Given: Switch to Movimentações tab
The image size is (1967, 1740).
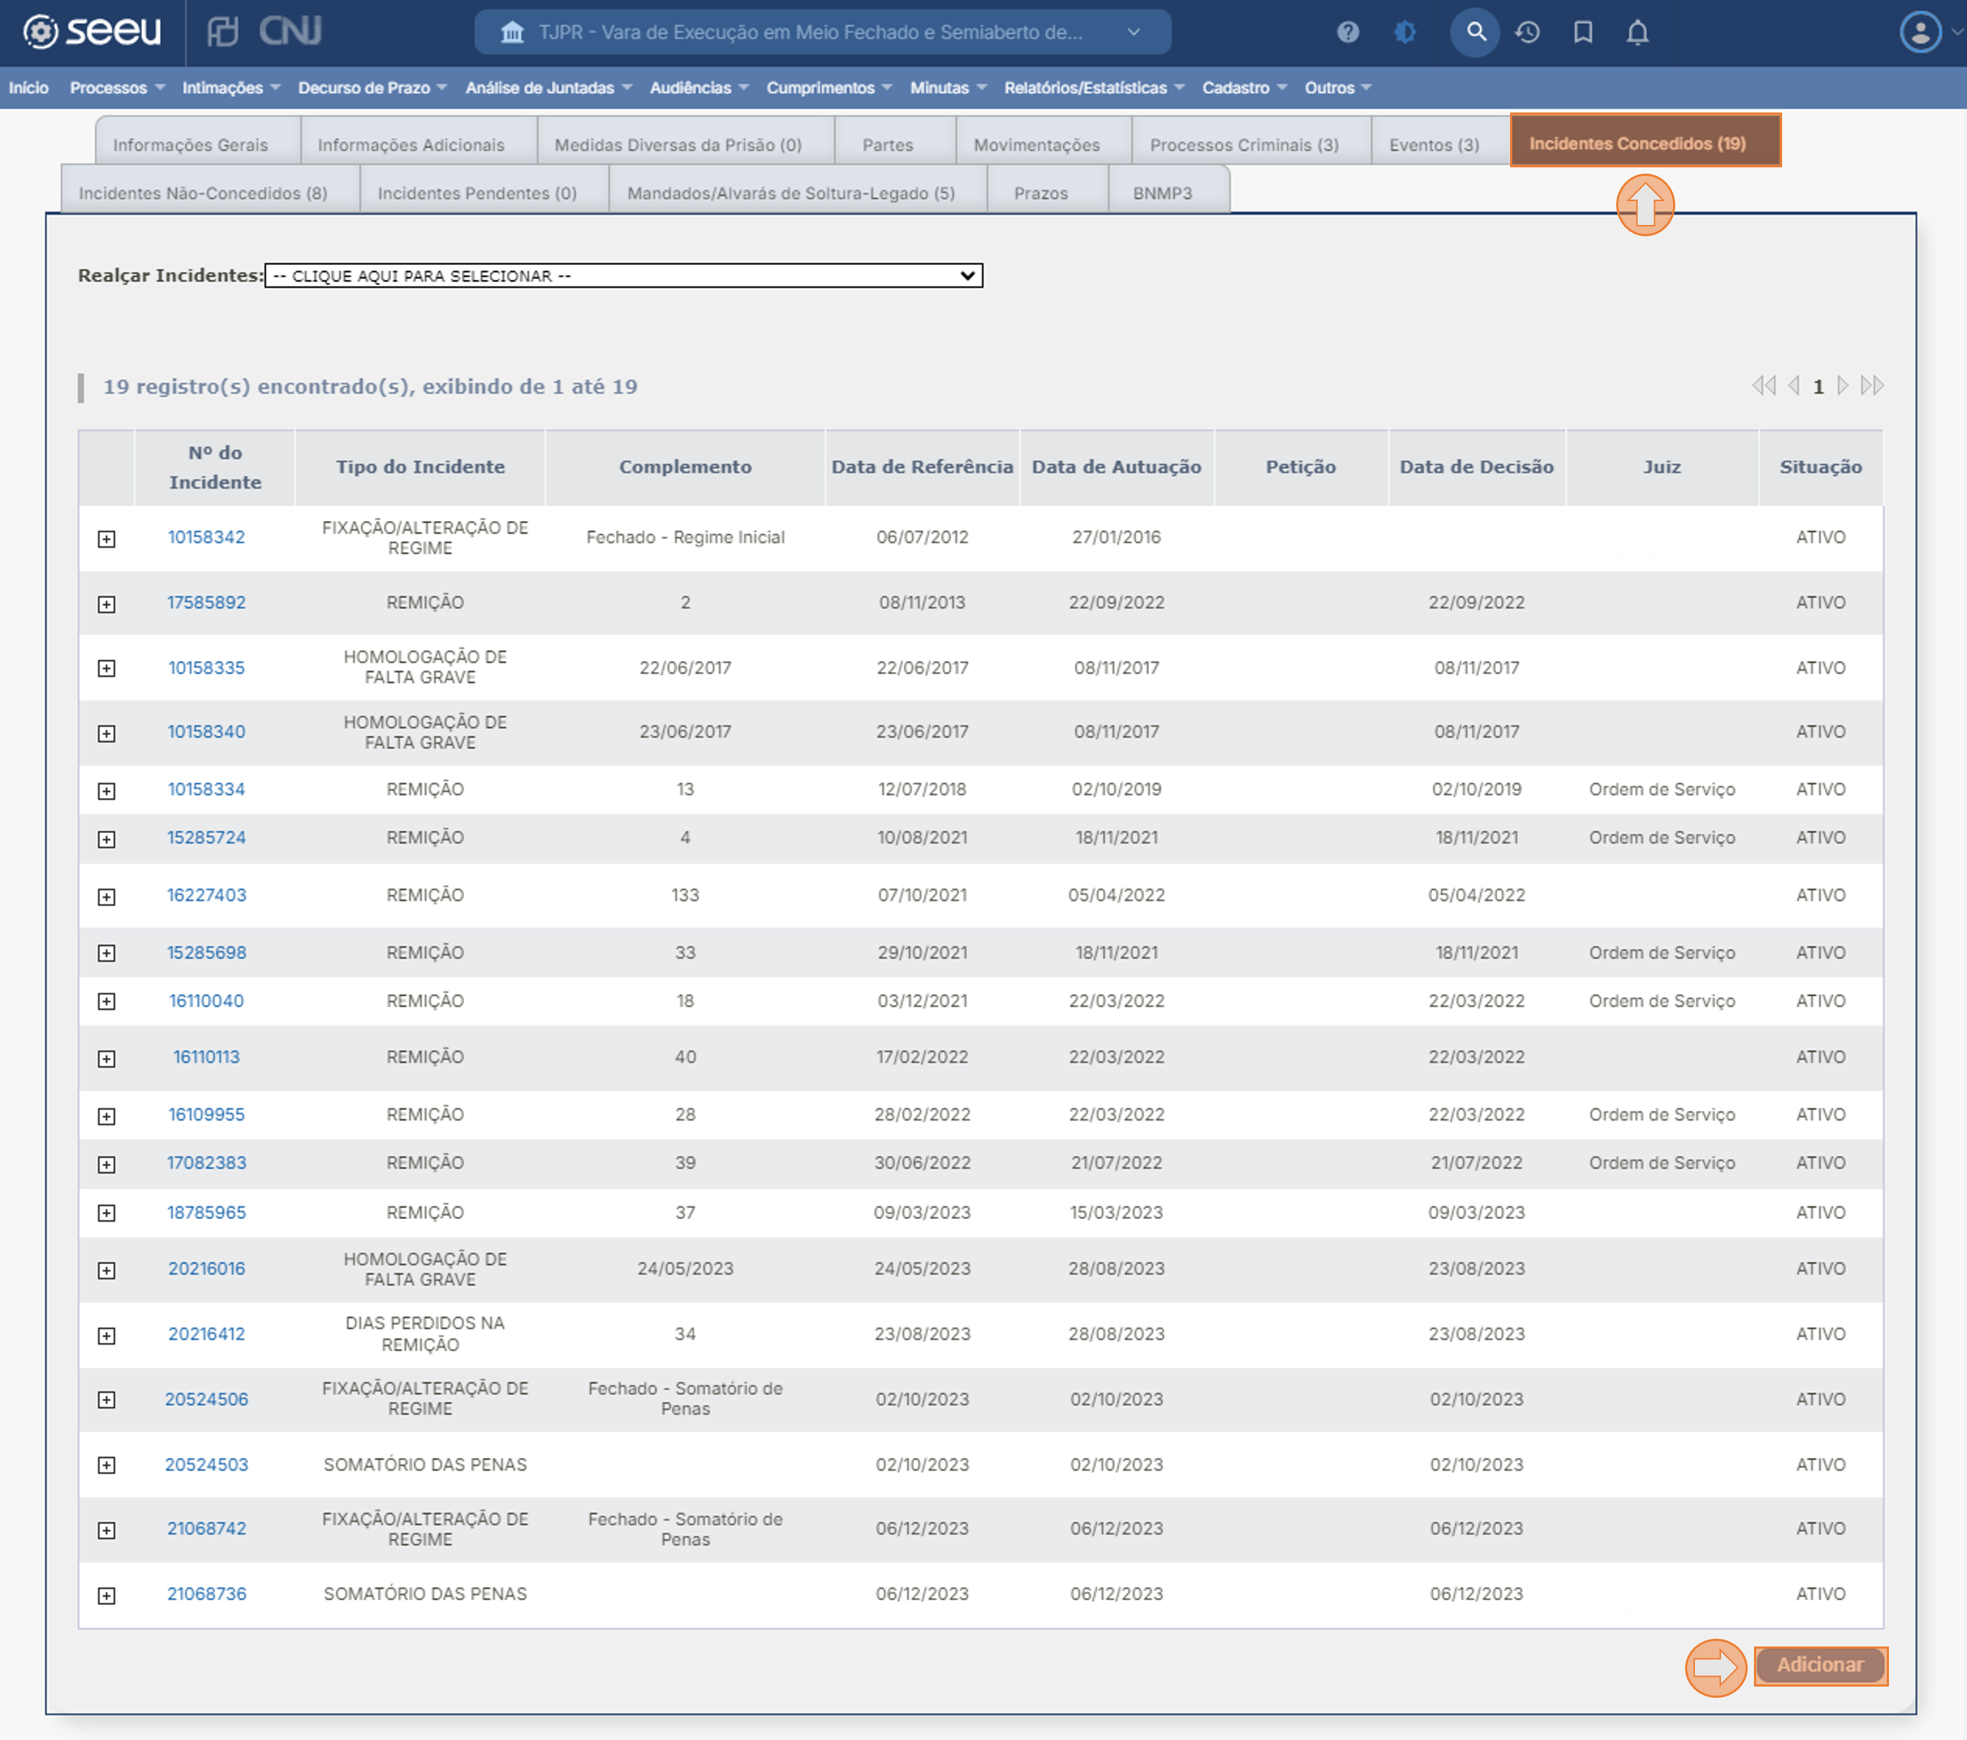Looking at the screenshot, I should pyautogui.click(x=1043, y=143).
